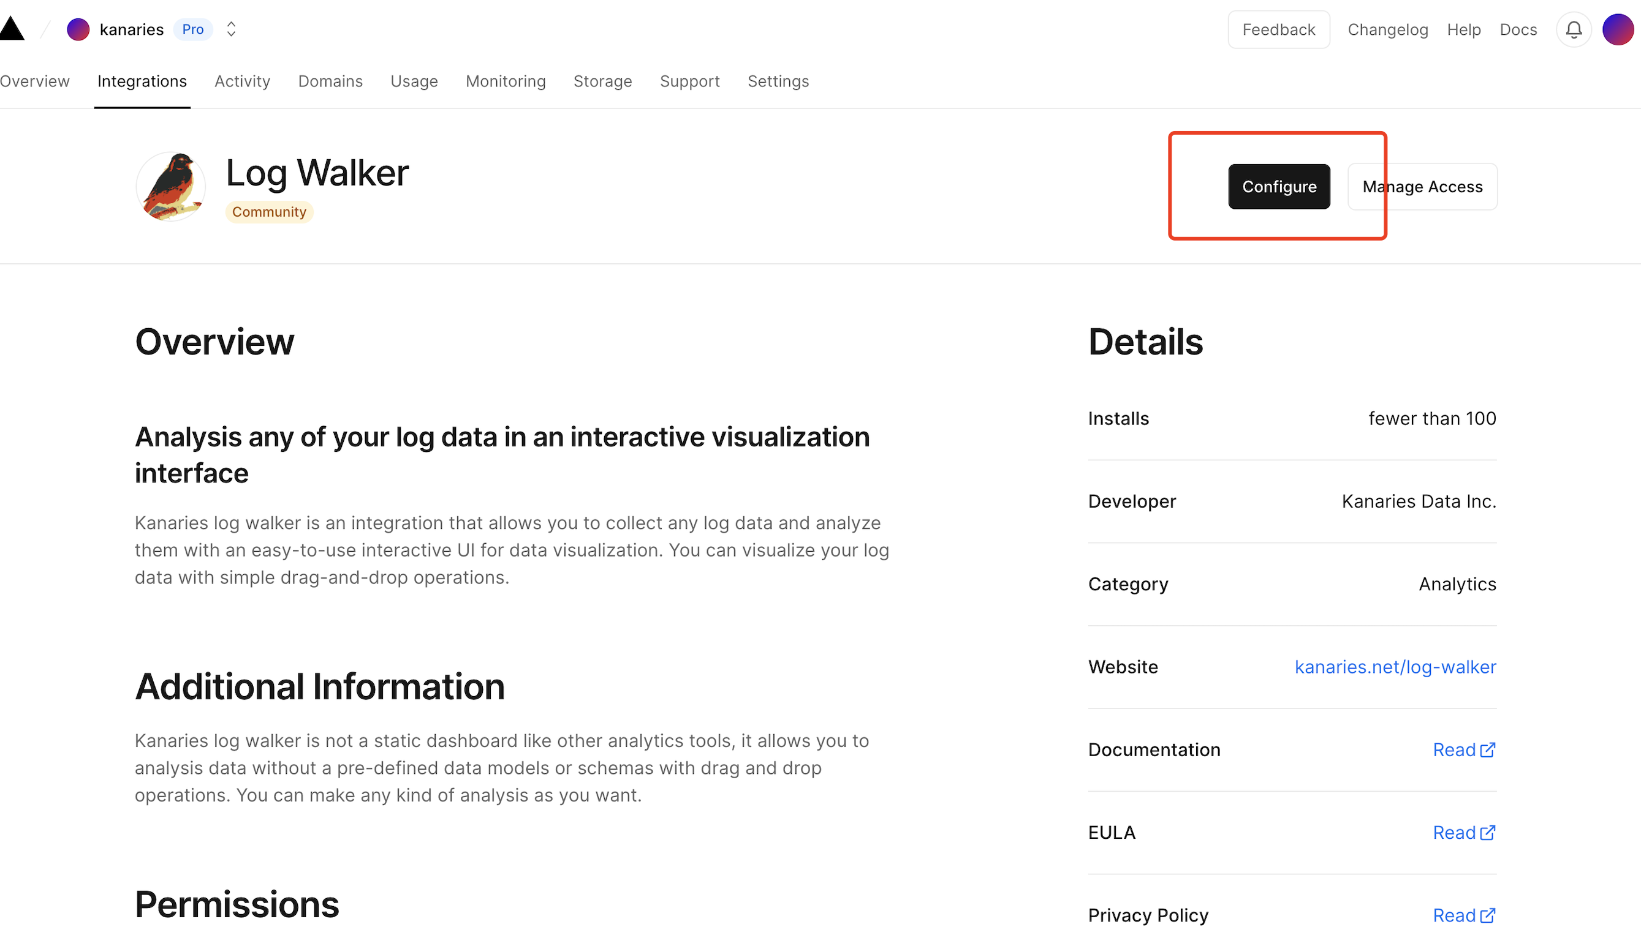The height and width of the screenshot is (927, 1641).
Task: Go to the Storage tab
Action: (x=602, y=81)
